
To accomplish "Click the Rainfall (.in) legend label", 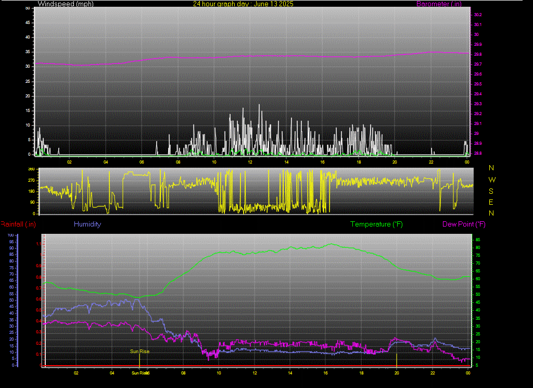I will pos(18,224).
